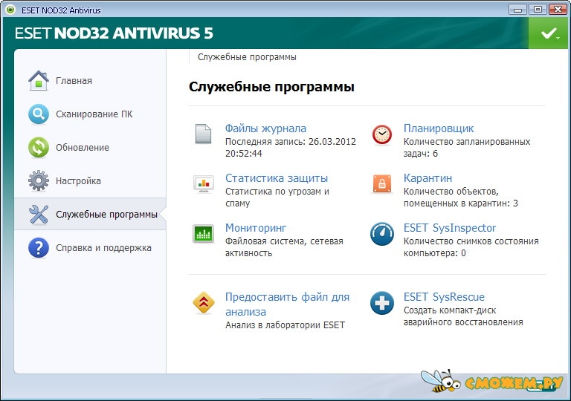Click the gear Setup icon
Image resolution: width=571 pixels, height=401 pixels.
click(x=38, y=180)
